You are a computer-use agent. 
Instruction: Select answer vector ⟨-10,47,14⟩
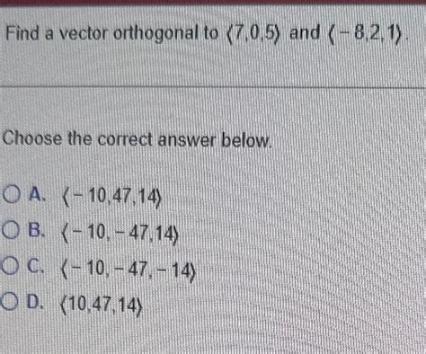[x=112, y=198]
